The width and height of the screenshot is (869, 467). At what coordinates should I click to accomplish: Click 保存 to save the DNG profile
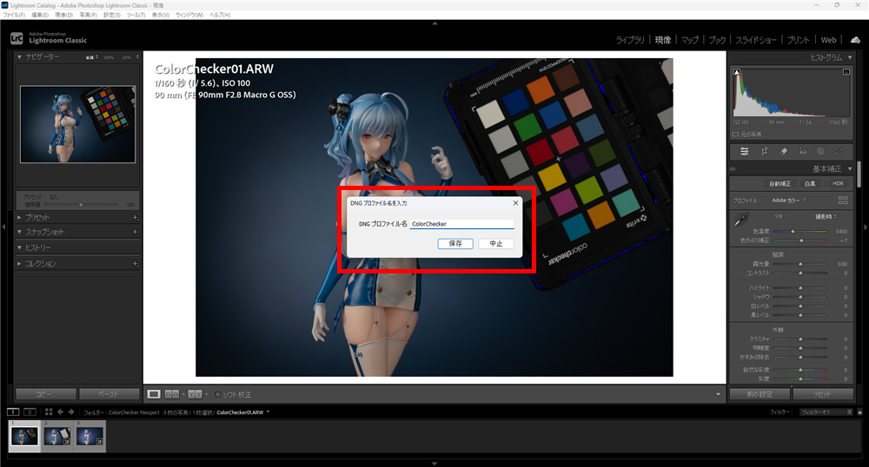pyautogui.click(x=455, y=243)
